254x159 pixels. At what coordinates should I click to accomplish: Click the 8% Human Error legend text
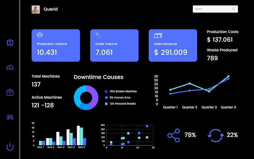pos(120,98)
